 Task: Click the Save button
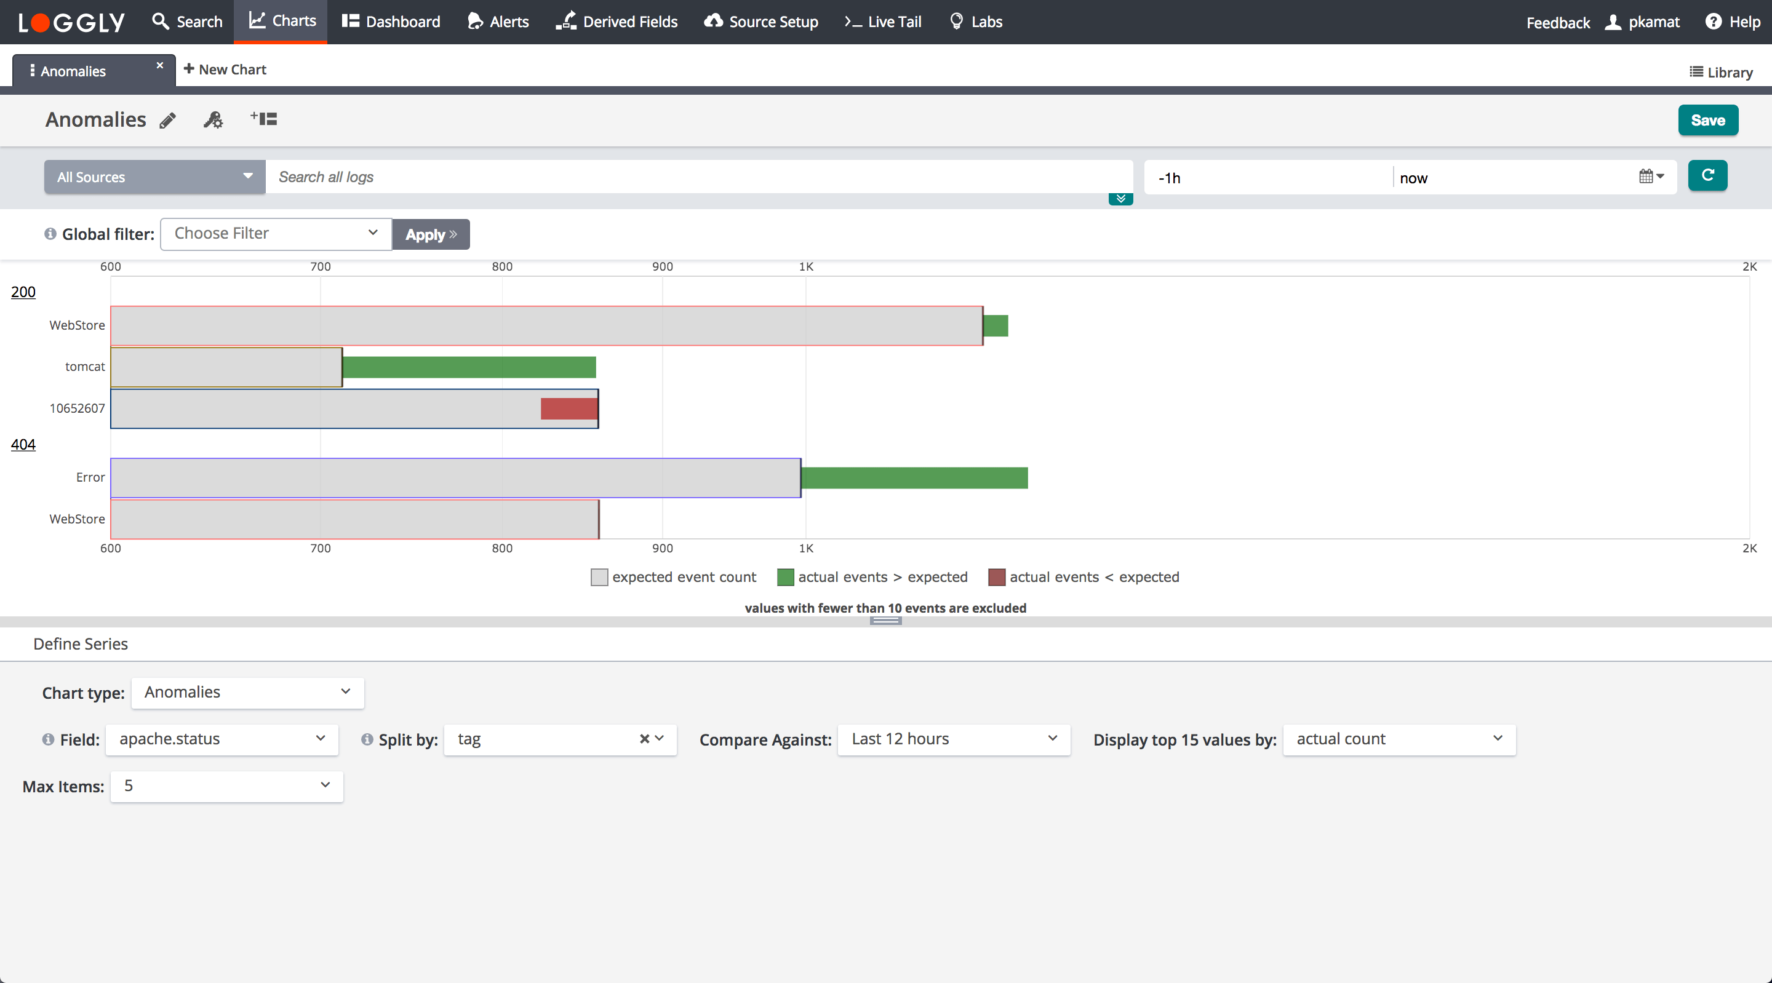click(x=1707, y=121)
